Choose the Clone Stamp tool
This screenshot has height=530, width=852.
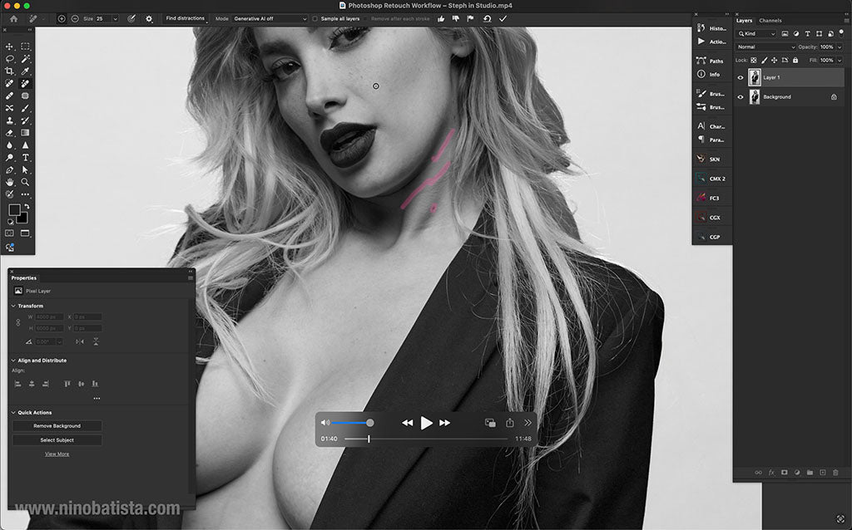tap(10, 121)
